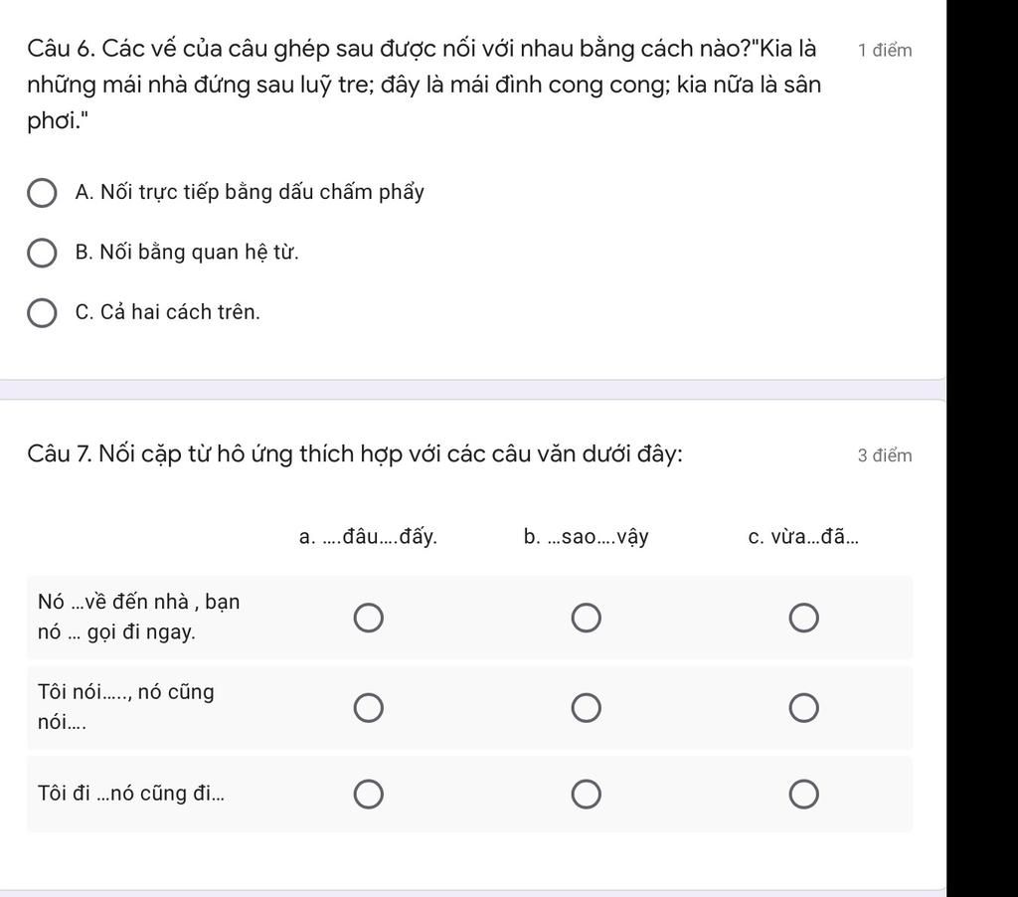
Task: Choose radio button for answer C in Câu 6
Action: [x=42, y=313]
